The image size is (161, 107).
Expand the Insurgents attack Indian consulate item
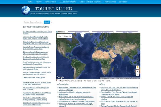(58, 101)
